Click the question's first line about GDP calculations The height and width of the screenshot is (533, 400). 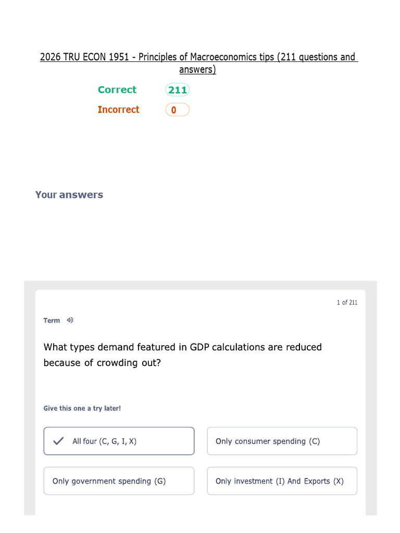[x=183, y=347]
